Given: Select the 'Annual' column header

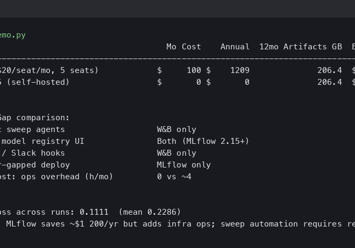Looking at the screenshot, I should 235,47.
